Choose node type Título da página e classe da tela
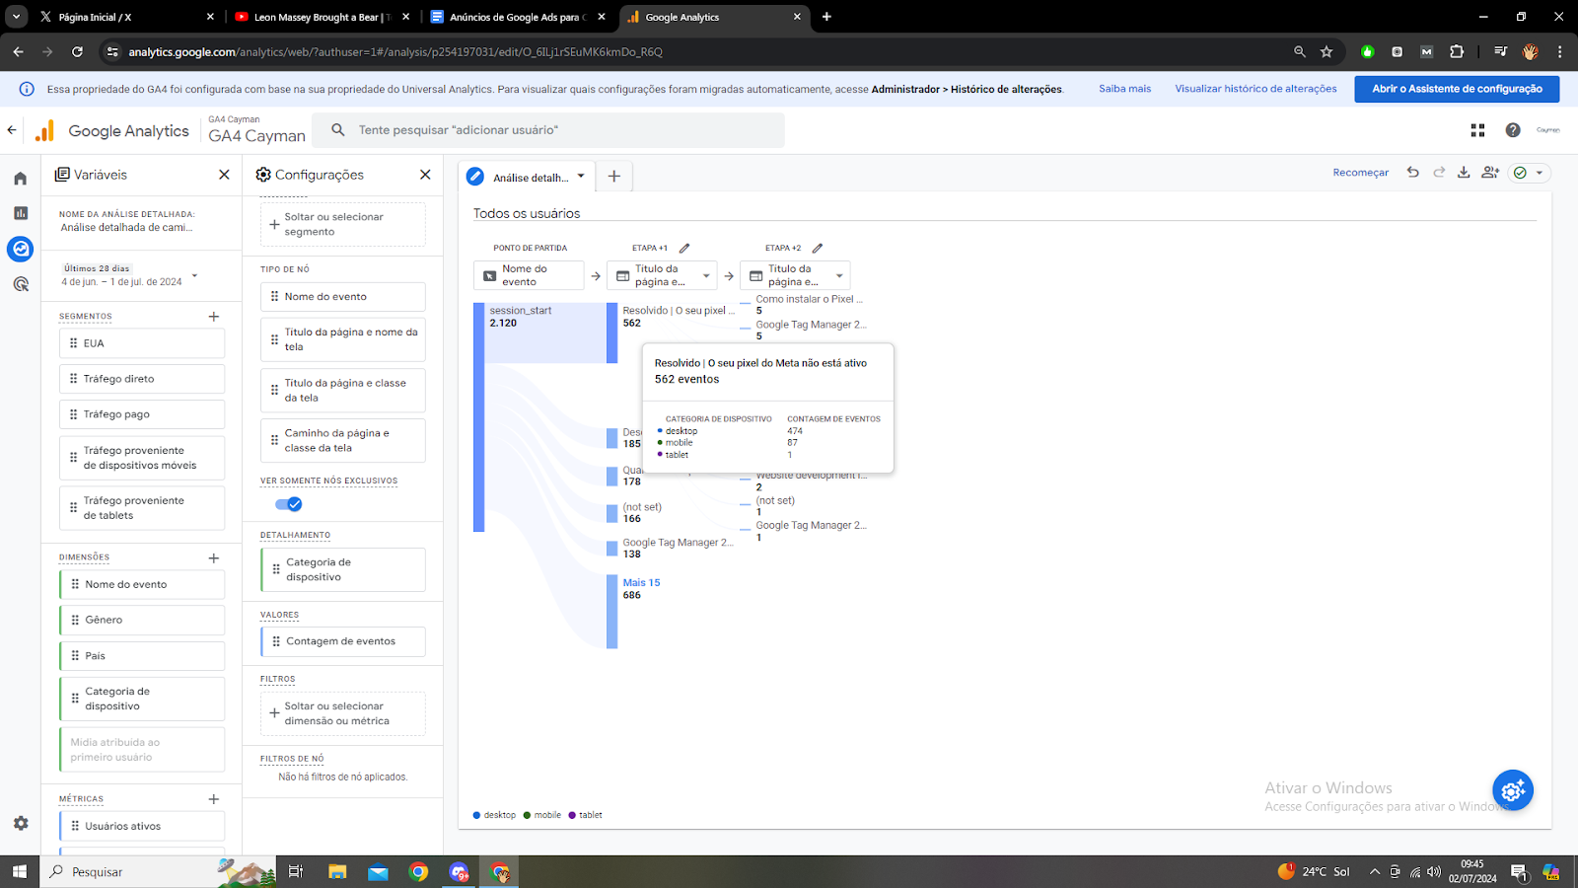The height and width of the screenshot is (888, 1578). coord(343,391)
